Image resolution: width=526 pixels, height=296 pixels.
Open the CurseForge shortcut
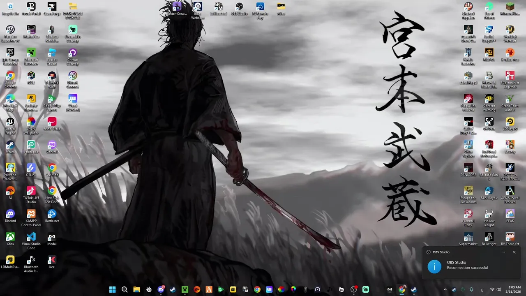coord(52,9)
